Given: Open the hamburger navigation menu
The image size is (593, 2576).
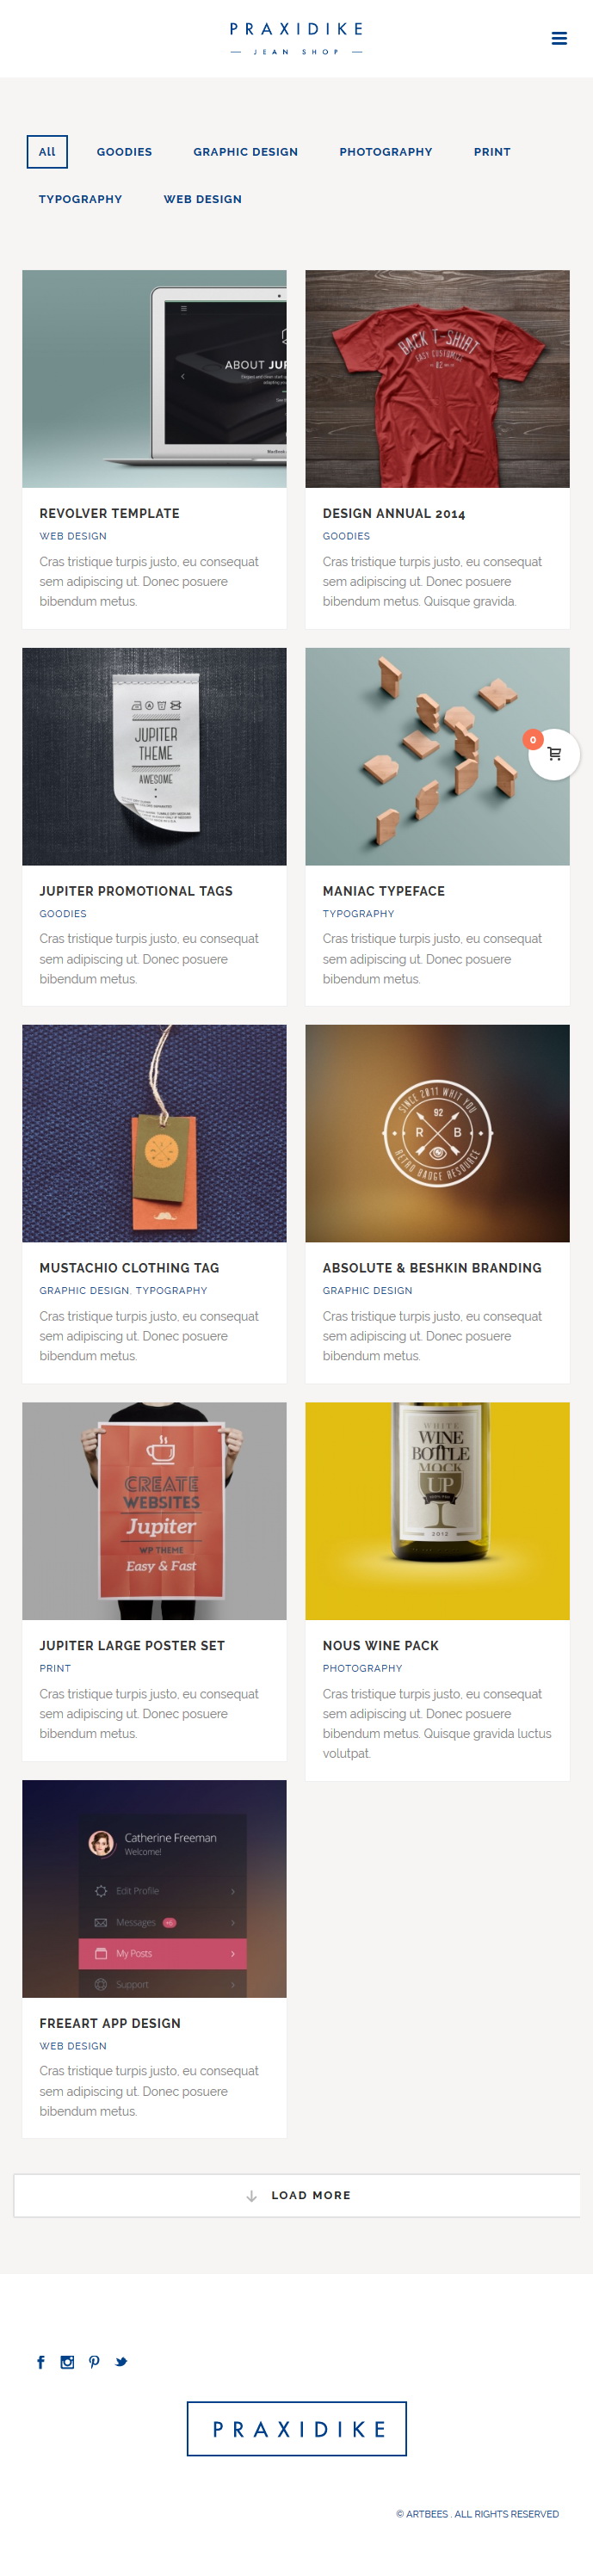Looking at the screenshot, I should pyautogui.click(x=559, y=38).
